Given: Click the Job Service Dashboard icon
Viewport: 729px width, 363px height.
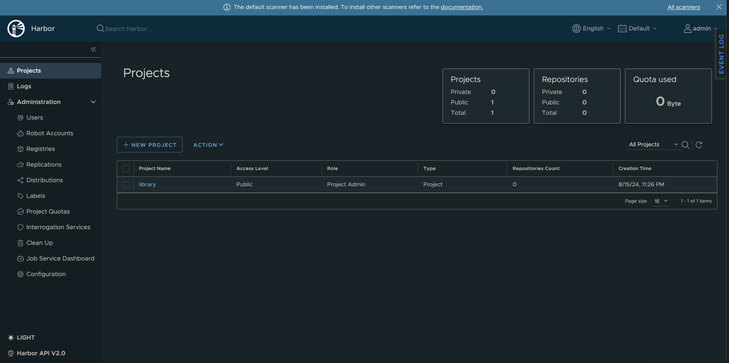Looking at the screenshot, I should [x=20, y=259].
